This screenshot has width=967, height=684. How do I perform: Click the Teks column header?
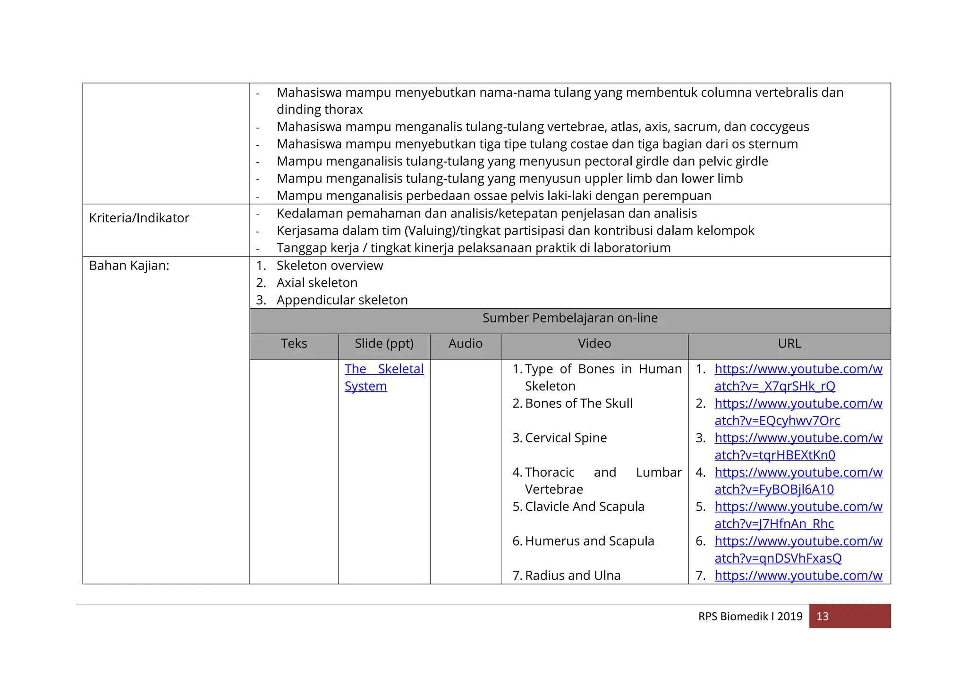[x=294, y=344]
